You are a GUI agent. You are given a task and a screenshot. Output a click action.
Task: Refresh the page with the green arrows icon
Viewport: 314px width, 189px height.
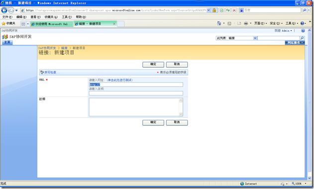(228, 10)
